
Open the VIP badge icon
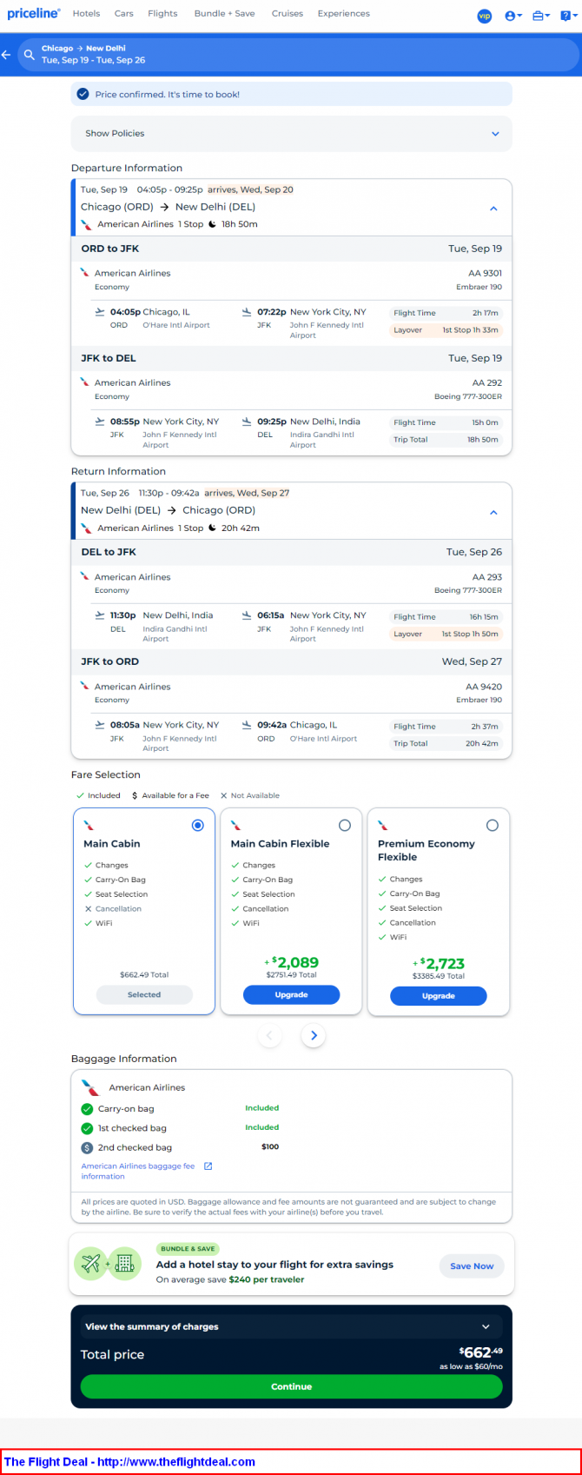tap(485, 16)
